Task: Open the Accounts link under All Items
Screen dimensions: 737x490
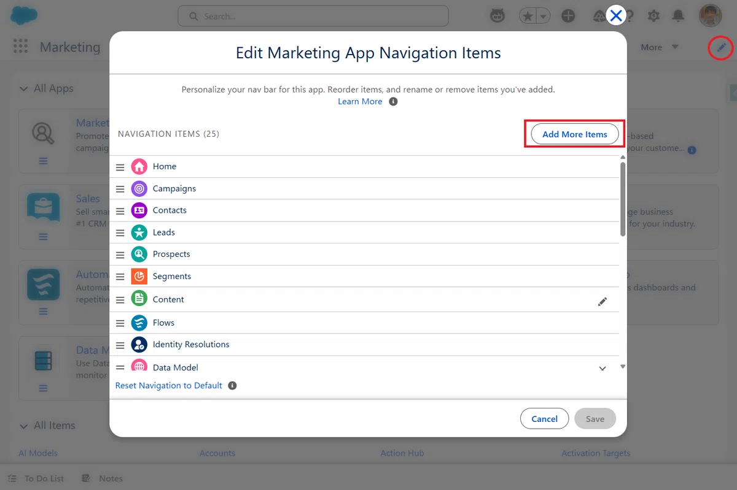Action: (x=217, y=453)
